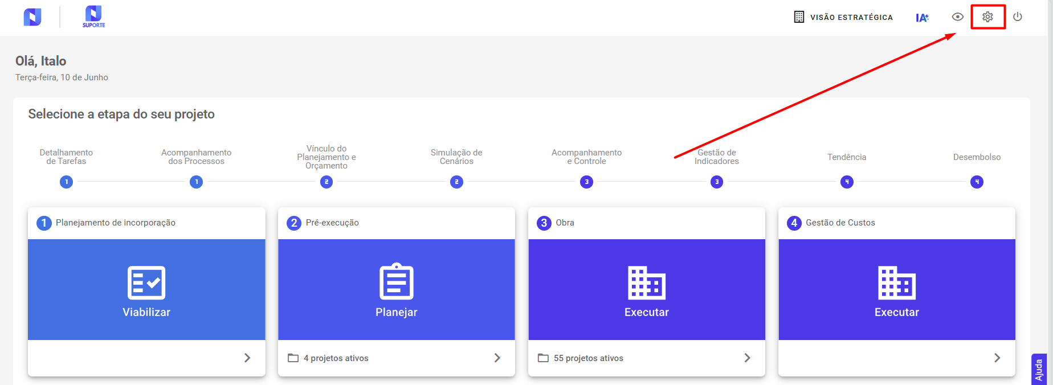This screenshot has height=385, width=1053.
Task: Click the Viabilizar label
Action: click(146, 312)
